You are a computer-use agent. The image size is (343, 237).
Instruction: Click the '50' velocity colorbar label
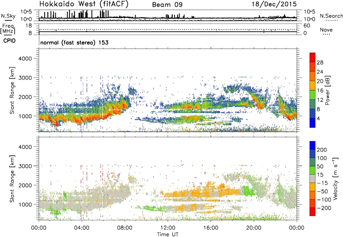coord(320,166)
